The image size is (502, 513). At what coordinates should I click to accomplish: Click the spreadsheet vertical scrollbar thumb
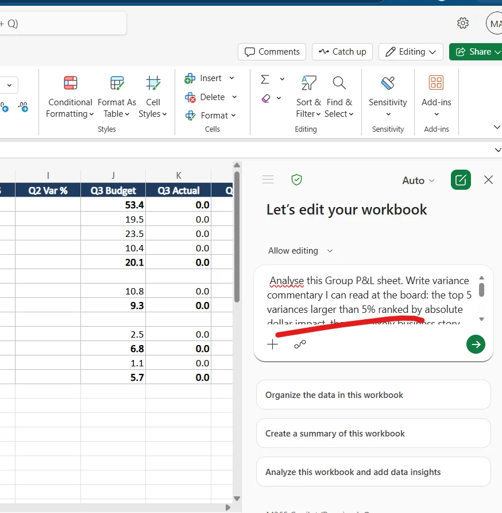237,236
